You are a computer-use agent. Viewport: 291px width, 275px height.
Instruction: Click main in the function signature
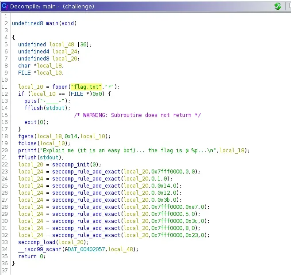51,23
